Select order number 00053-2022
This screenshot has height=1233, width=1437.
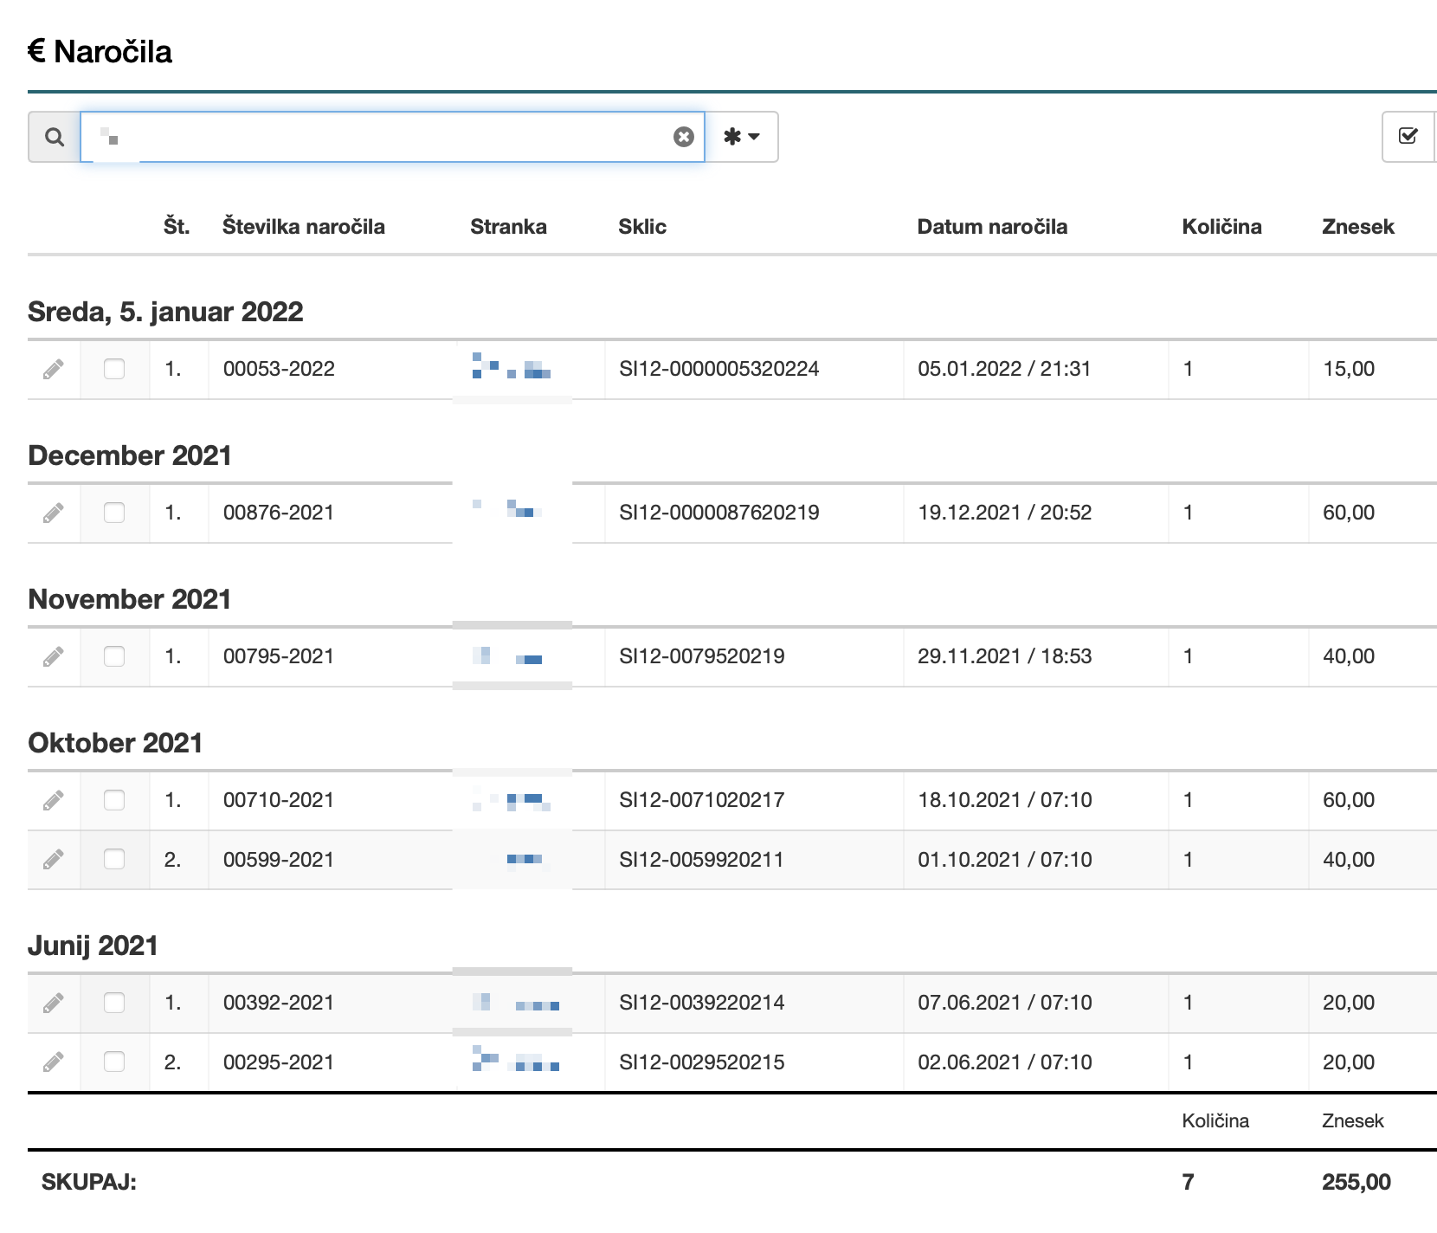coord(279,369)
